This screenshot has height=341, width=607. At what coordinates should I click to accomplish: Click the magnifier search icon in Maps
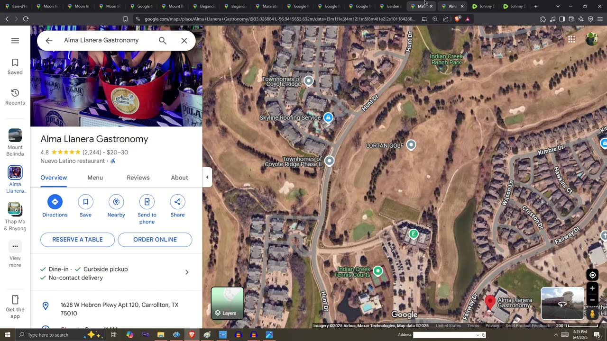(163, 41)
